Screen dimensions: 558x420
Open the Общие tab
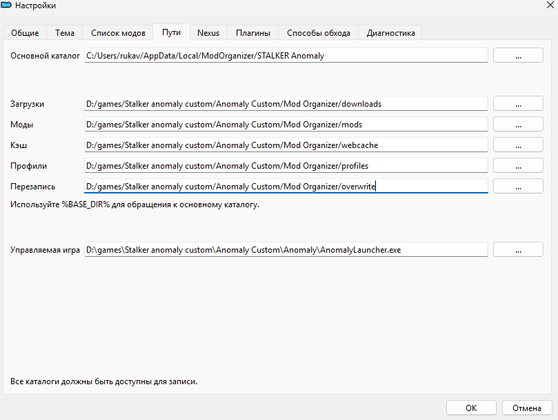[x=25, y=32]
